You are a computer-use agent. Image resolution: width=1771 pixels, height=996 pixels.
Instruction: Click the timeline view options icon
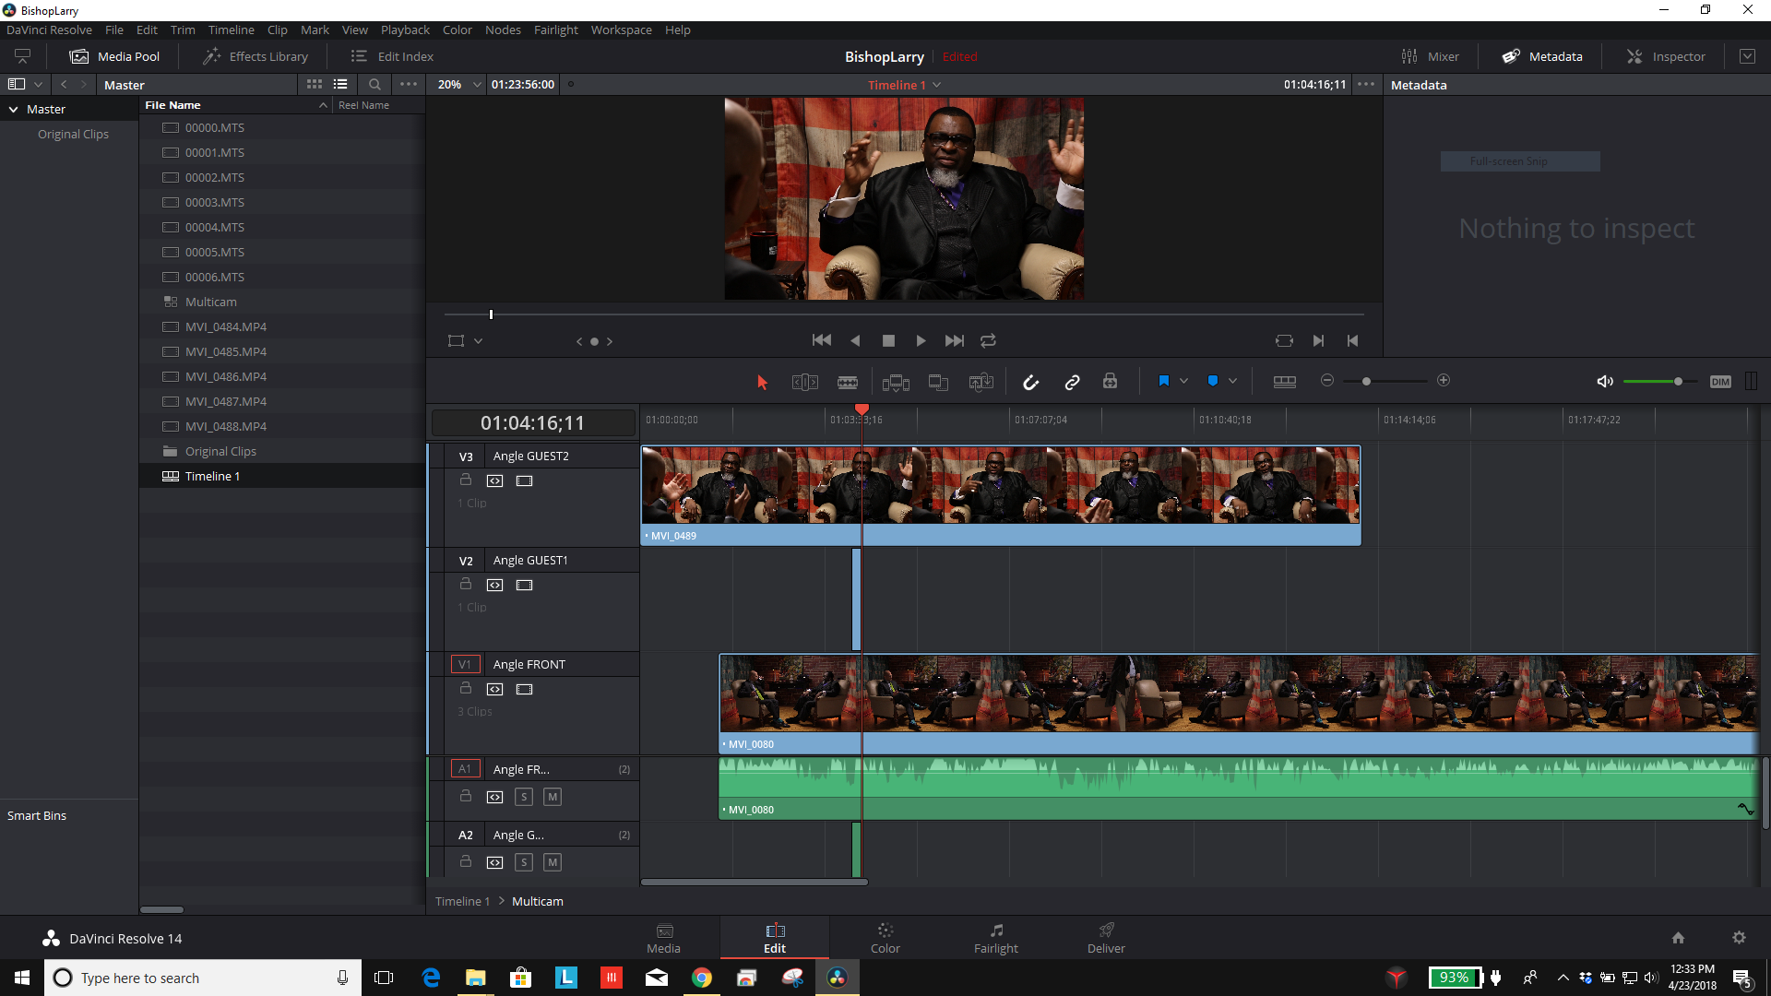[x=1285, y=382]
